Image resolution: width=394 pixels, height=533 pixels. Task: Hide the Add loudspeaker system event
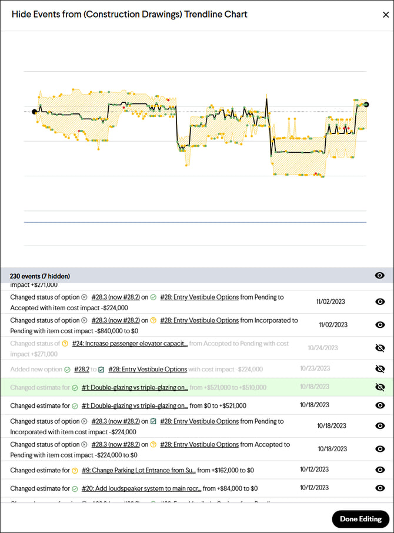pyautogui.click(x=380, y=488)
